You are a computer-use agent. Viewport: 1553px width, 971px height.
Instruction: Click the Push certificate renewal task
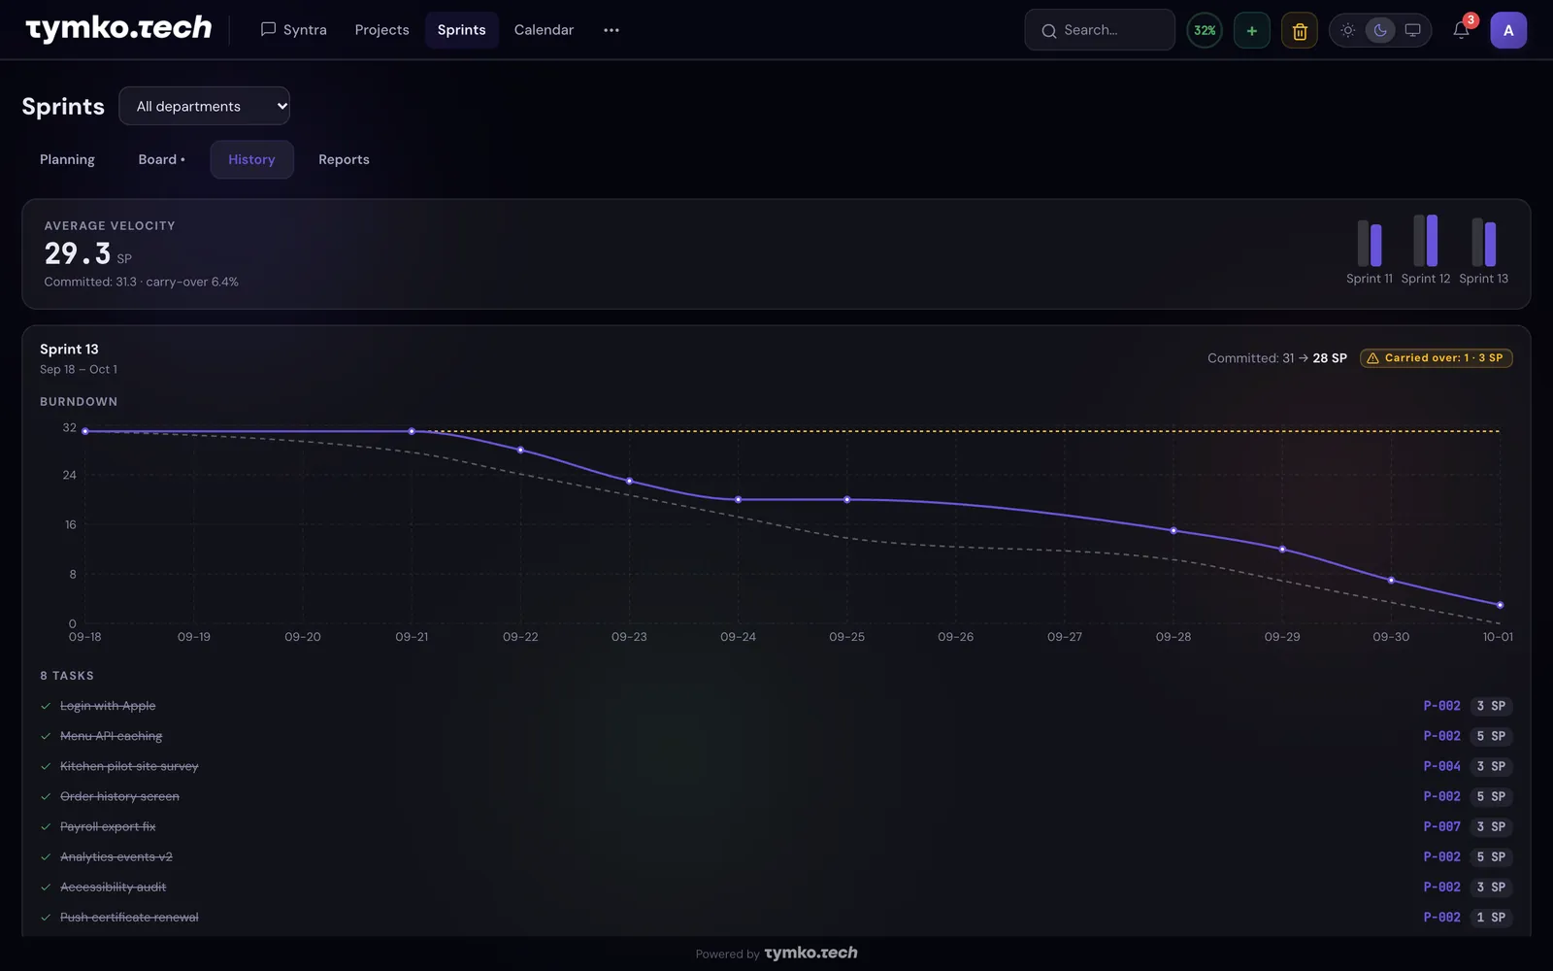[129, 917]
